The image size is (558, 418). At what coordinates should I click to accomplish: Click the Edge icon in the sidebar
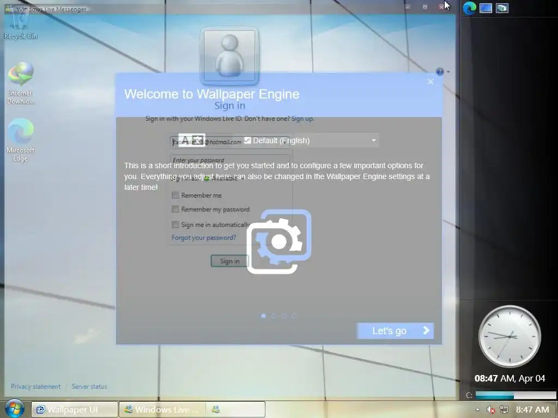click(469, 8)
